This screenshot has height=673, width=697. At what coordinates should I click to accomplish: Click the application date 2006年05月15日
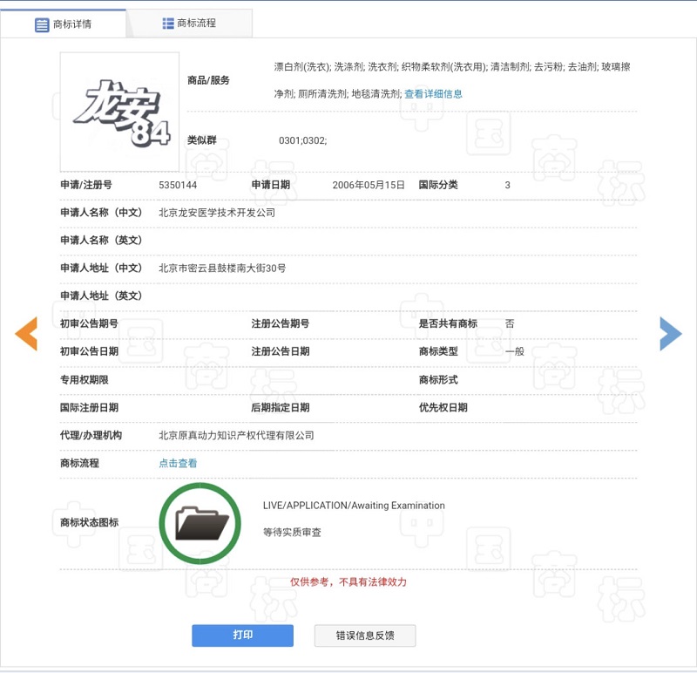(369, 185)
